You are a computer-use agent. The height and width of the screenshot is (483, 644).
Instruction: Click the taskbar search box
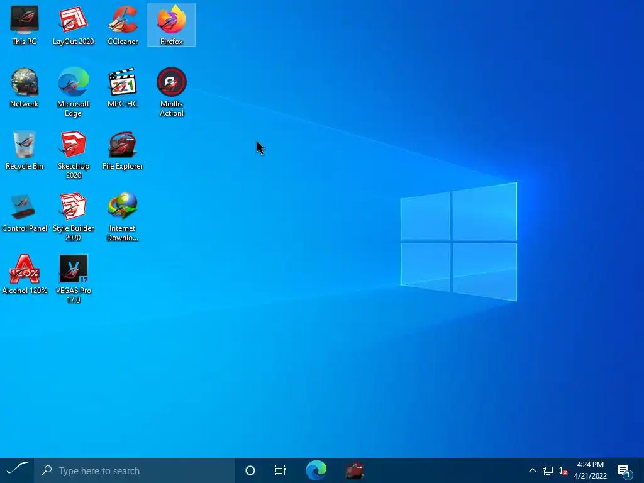tap(135, 470)
